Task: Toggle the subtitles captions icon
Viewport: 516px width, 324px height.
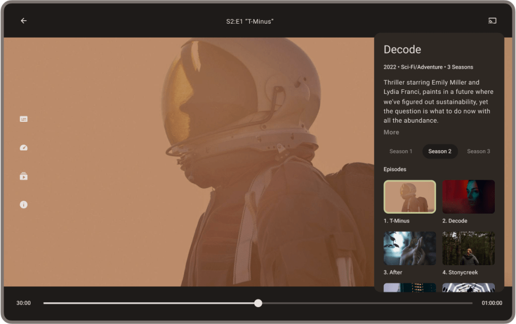Action: click(24, 119)
